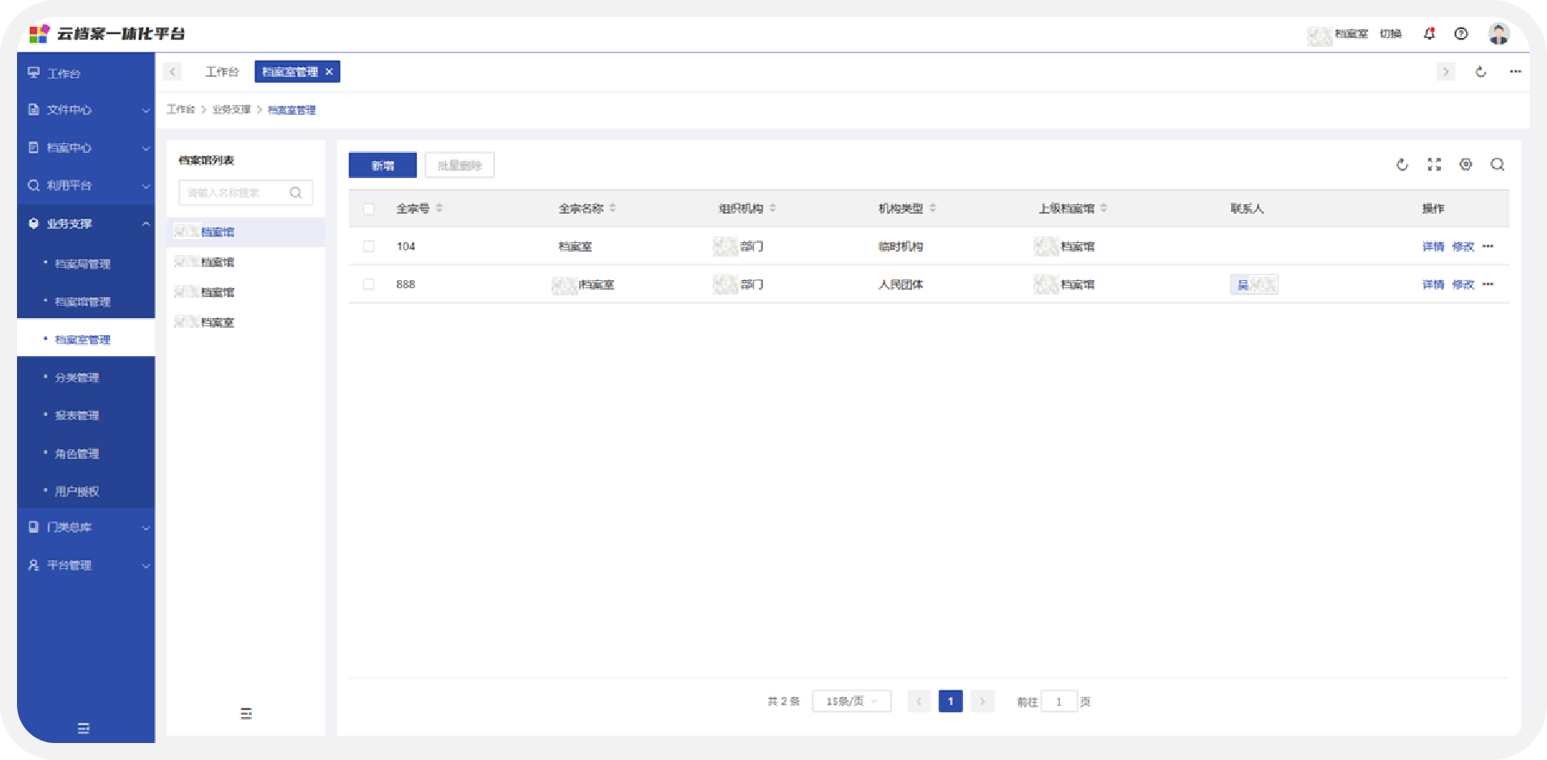The image size is (1547, 760).
Task: Click the 新增 button
Action: pyautogui.click(x=382, y=165)
